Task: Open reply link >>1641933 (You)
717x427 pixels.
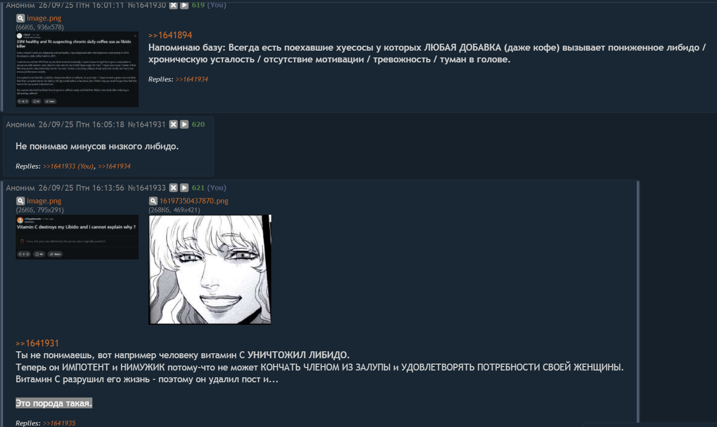Action: (68, 166)
